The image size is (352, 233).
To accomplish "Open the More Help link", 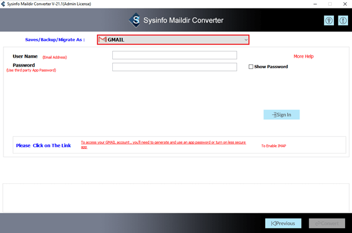I will pyautogui.click(x=303, y=56).
